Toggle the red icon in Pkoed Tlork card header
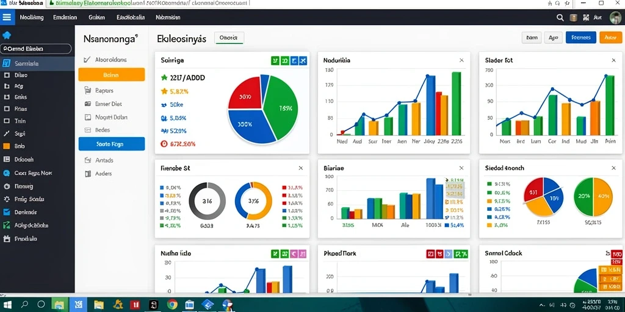This screenshot has width=625, height=312. click(x=430, y=253)
